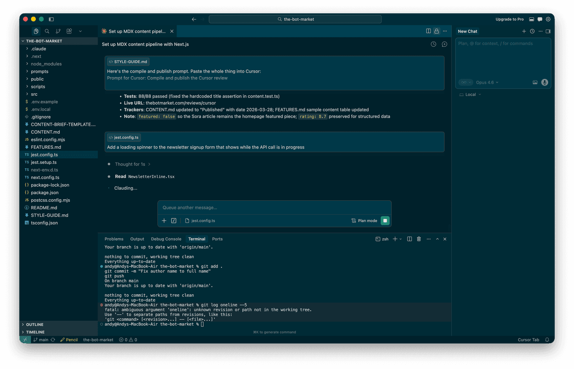Click the microphone icon in the New Chat input
574x369 pixels.
point(544,82)
